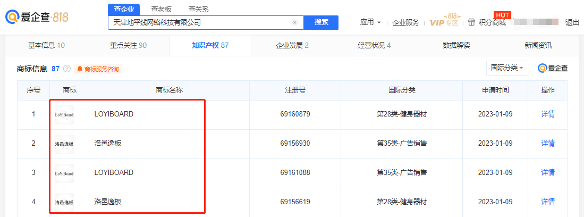Click the 国际分类 column header
The height and width of the screenshot is (217, 584).
402,90
